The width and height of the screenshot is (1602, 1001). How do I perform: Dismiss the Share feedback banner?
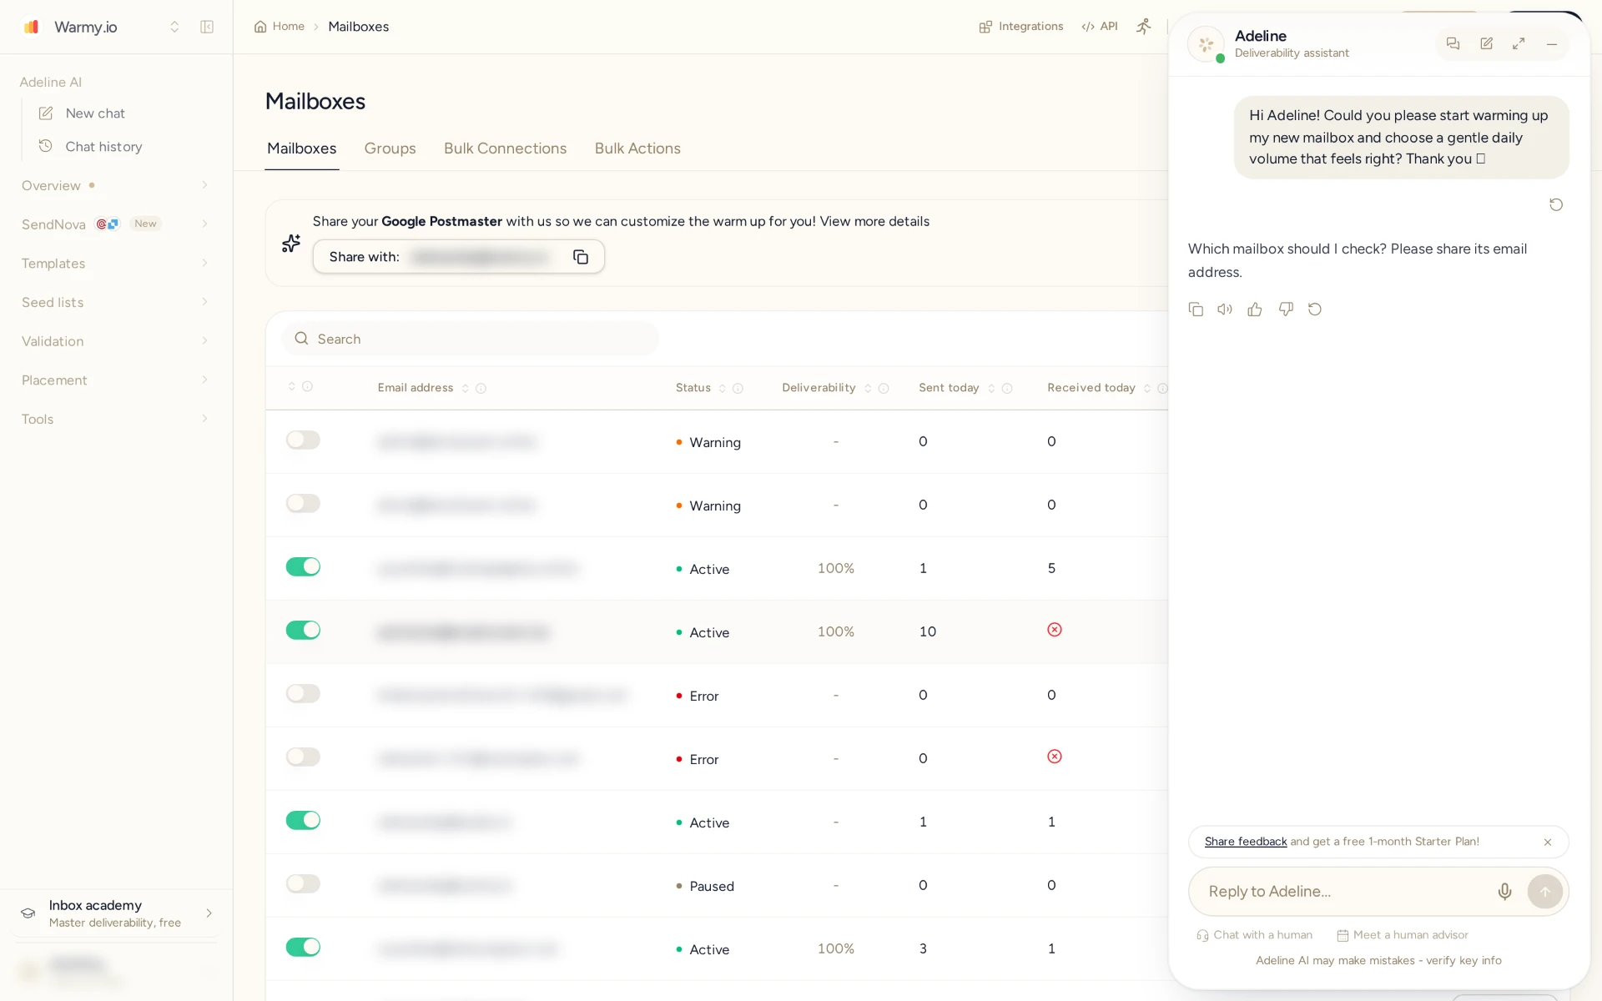pos(1548,843)
